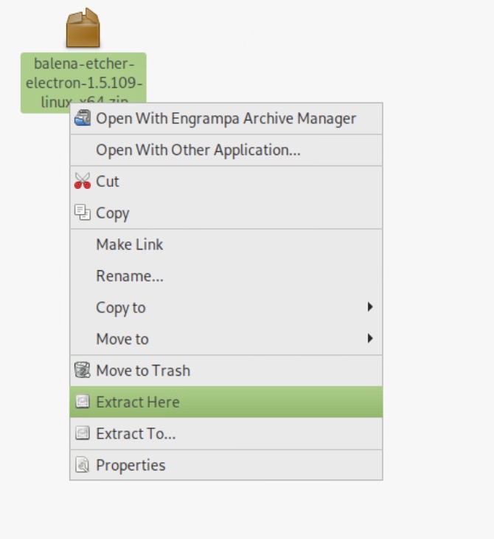Select the Move to menu label
This screenshot has height=539, width=494.
(122, 340)
